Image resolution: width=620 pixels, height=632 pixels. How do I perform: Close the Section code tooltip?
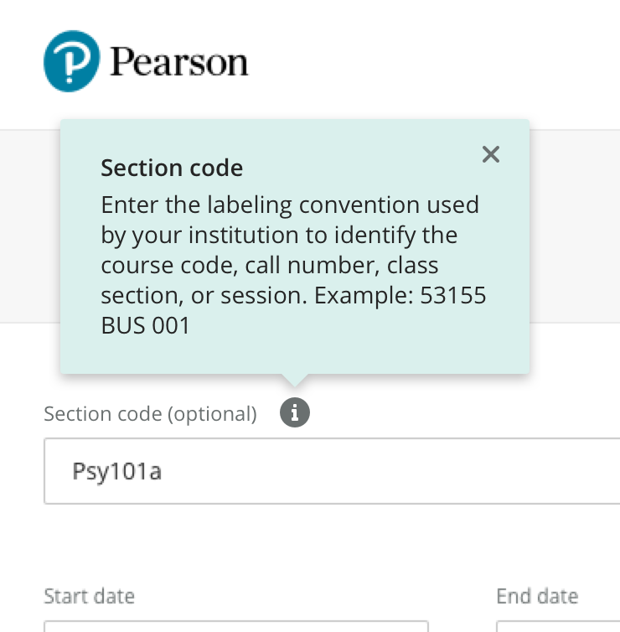491,154
